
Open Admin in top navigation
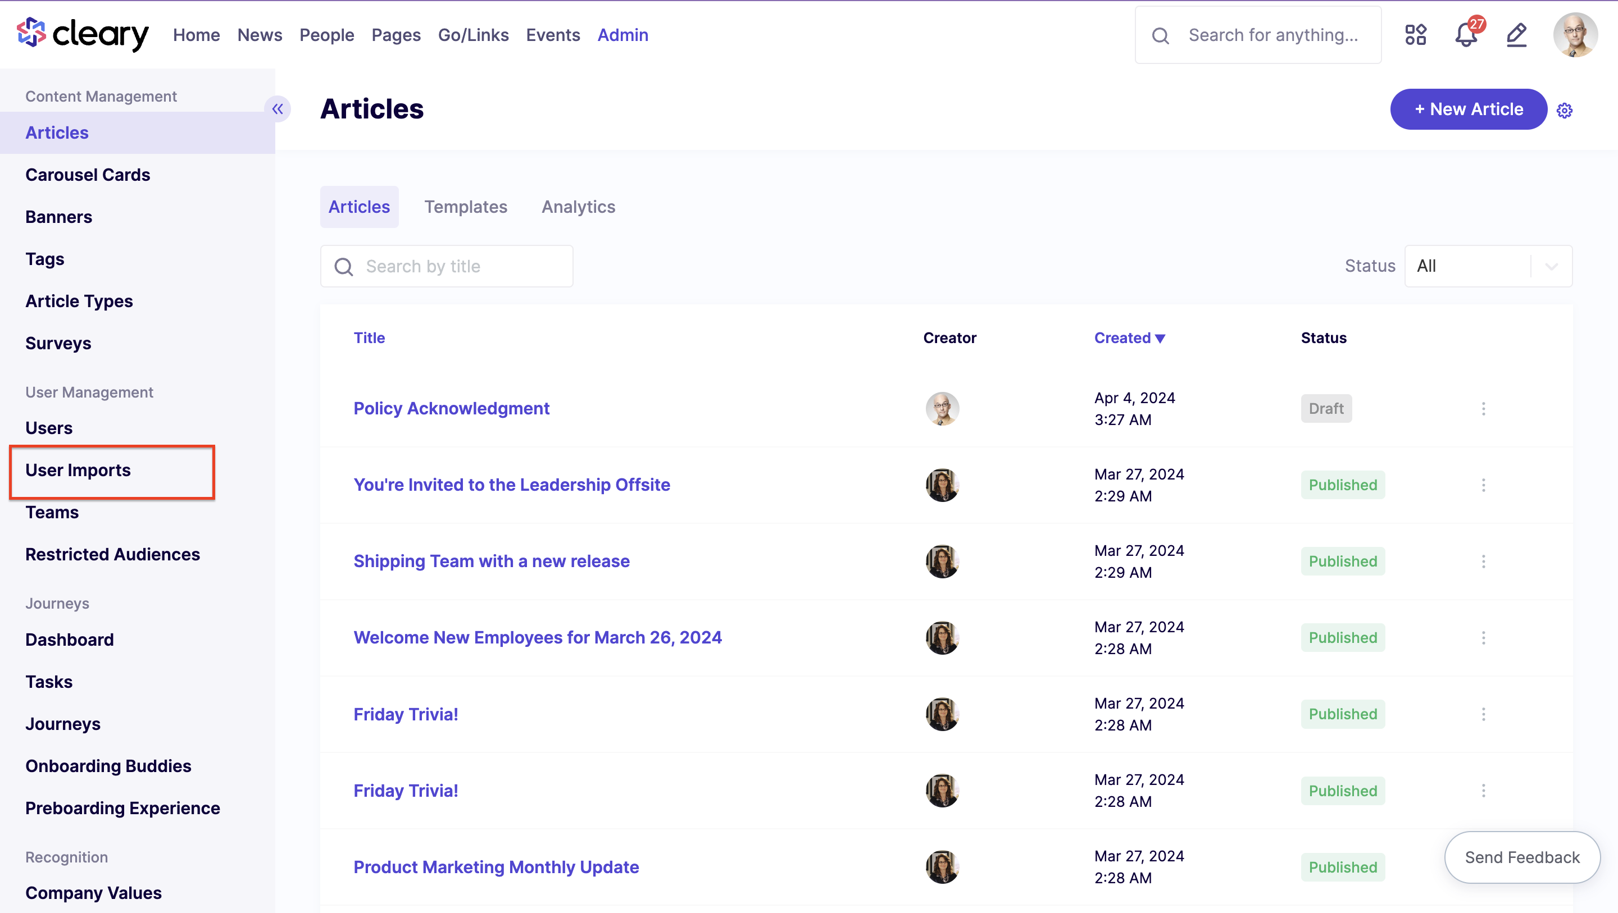622,35
